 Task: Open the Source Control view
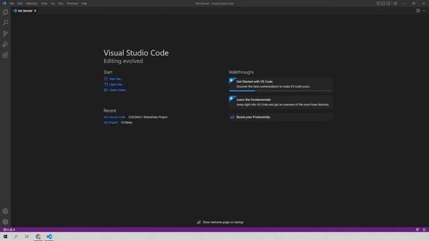click(x=5, y=33)
